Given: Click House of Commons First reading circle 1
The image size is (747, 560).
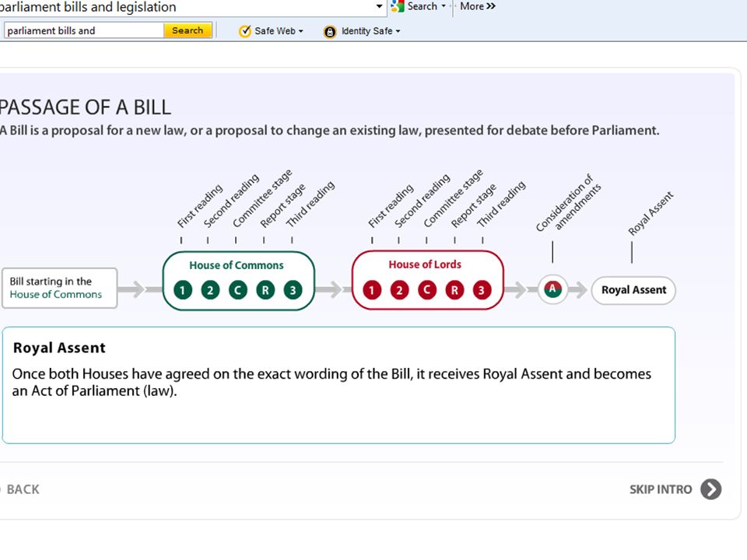Looking at the screenshot, I should (x=182, y=290).
